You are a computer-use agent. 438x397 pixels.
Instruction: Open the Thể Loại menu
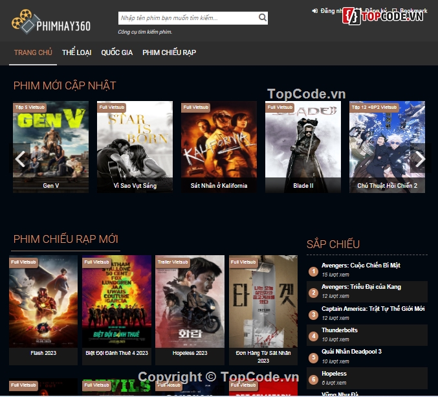coord(76,52)
